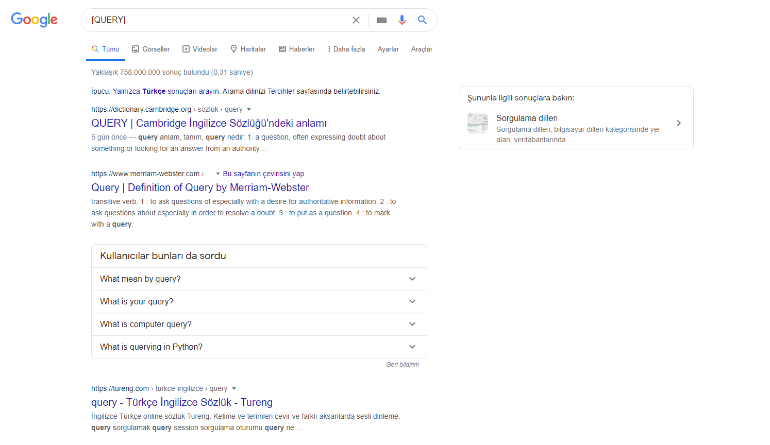Click the blue magnifier search button
770x445 pixels.
click(422, 20)
